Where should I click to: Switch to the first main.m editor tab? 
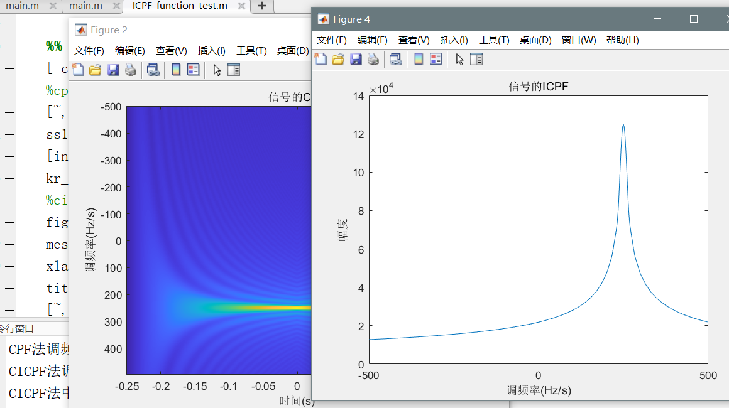22,6
